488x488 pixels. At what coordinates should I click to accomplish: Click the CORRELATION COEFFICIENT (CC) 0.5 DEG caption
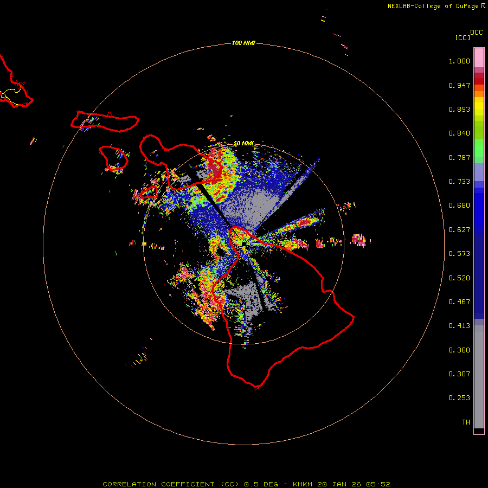click(x=190, y=484)
